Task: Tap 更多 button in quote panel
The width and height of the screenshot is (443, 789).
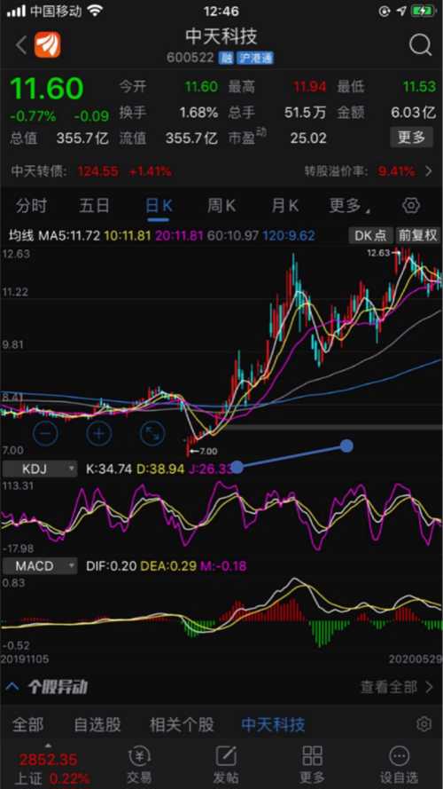Action: tap(411, 138)
